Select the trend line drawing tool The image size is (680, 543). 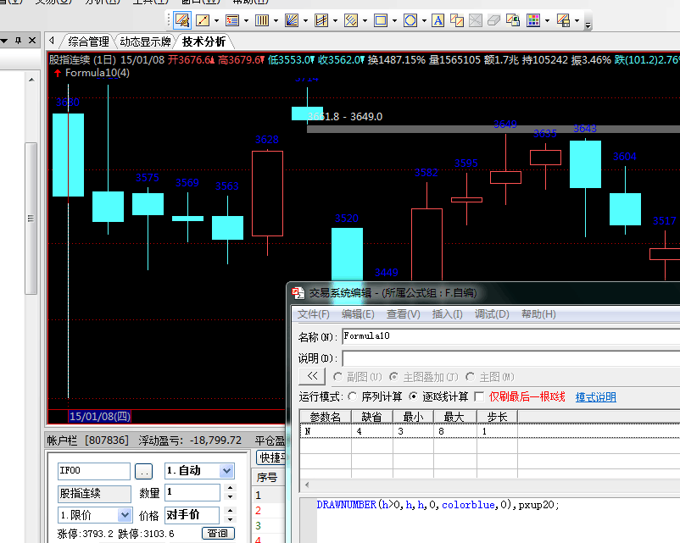[203, 20]
